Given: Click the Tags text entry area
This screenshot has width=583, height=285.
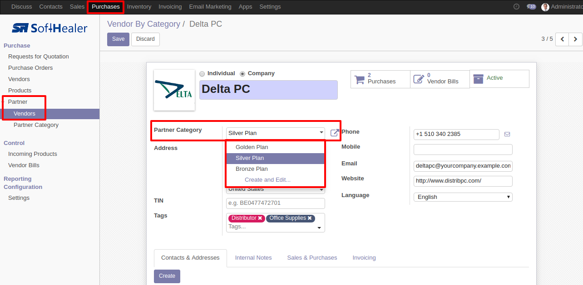Looking at the screenshot, I should (271, 227).
